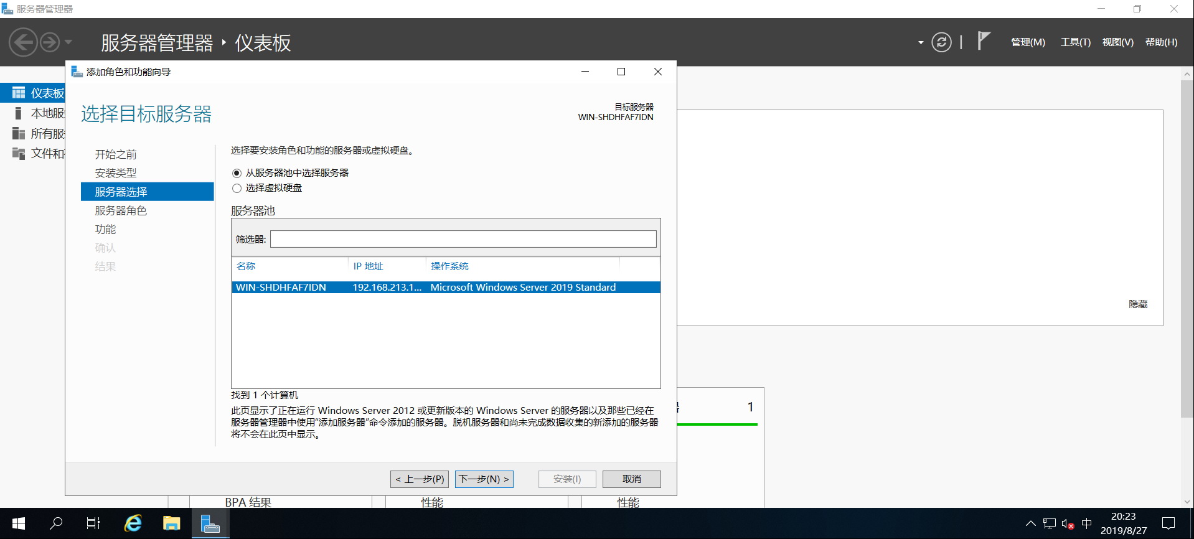
Task: Click 隐藏 link in the welcome panel
Action: click(x=1138, y=304)
